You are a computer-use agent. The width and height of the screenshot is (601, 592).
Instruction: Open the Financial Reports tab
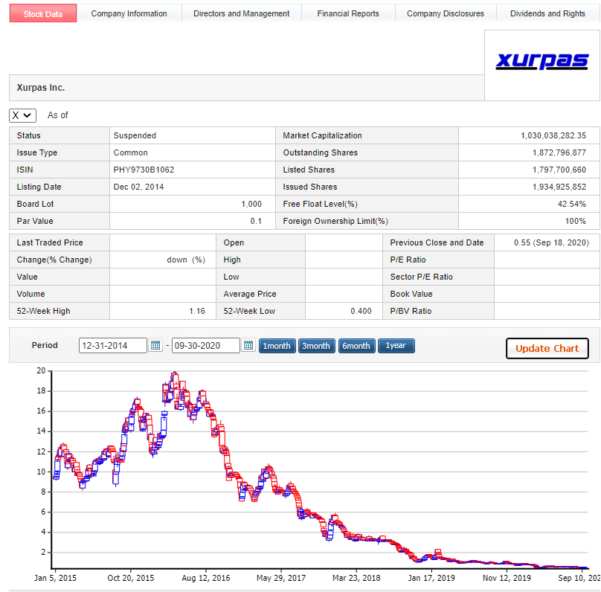pyautogui.click(x=348, y=14)
